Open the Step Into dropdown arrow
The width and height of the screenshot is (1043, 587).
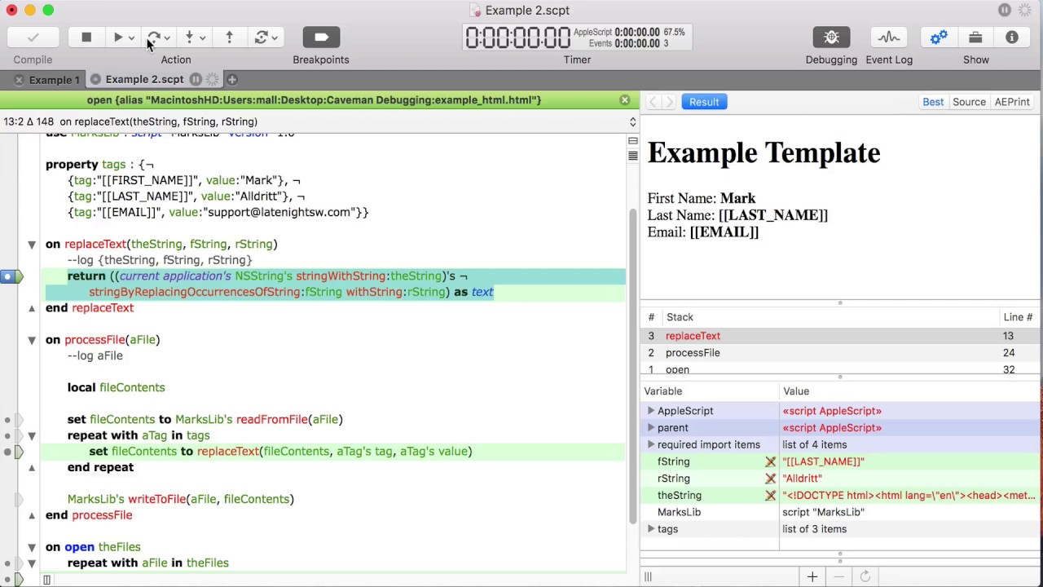pyautogui.click(x=202, y=38)
